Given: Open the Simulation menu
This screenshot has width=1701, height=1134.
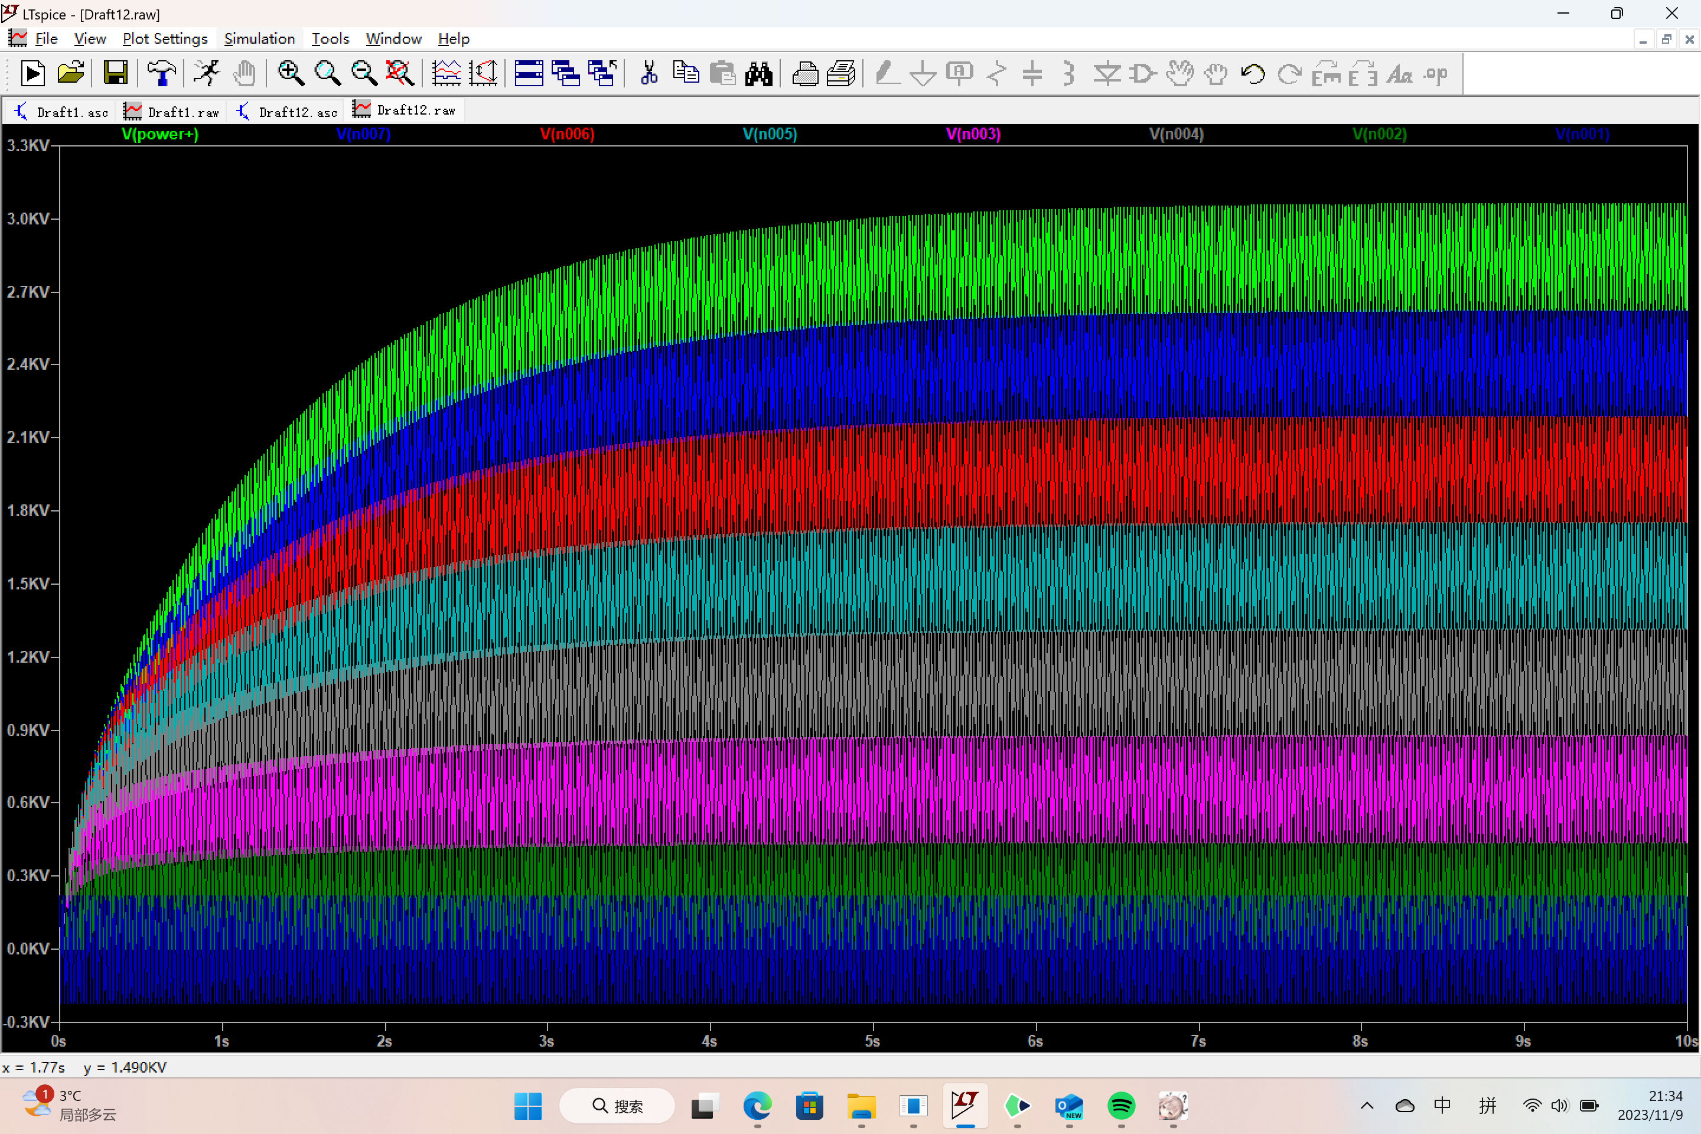Looking at the screenshot, I should tap(260, 39).
